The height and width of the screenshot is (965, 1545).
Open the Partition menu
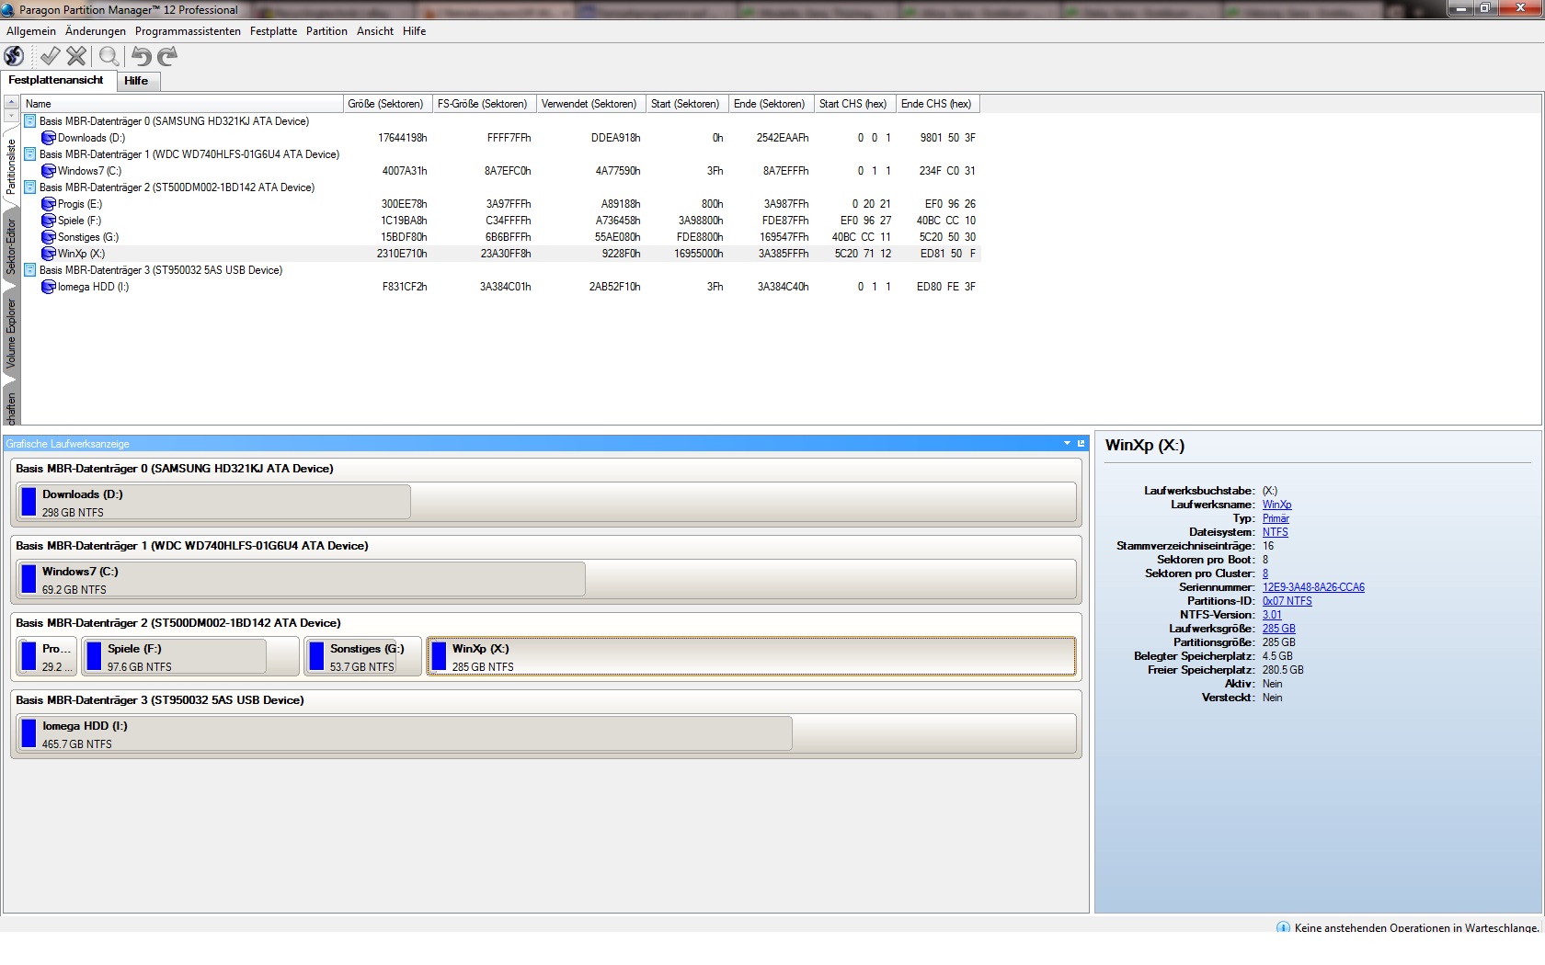coord(326,31)
